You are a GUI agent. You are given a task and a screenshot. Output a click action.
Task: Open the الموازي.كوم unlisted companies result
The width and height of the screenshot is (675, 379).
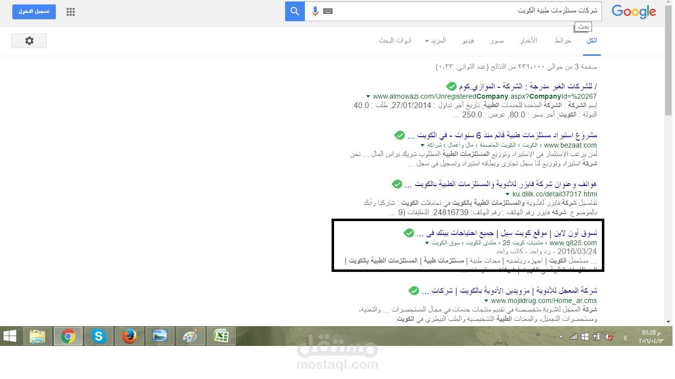pyautogui.click(x=528, y=85)
